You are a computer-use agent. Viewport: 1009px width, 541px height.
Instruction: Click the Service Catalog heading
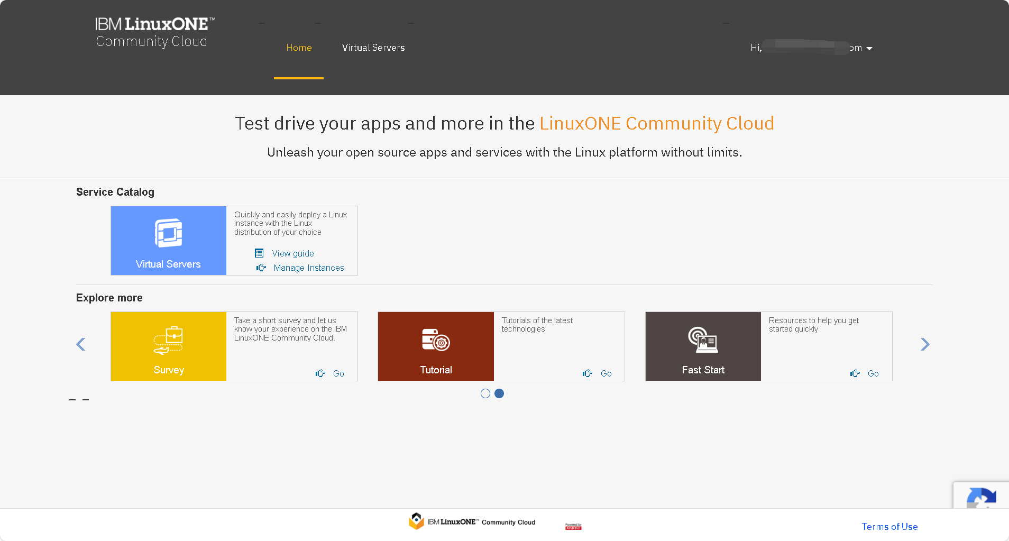(x=115, y=192)
